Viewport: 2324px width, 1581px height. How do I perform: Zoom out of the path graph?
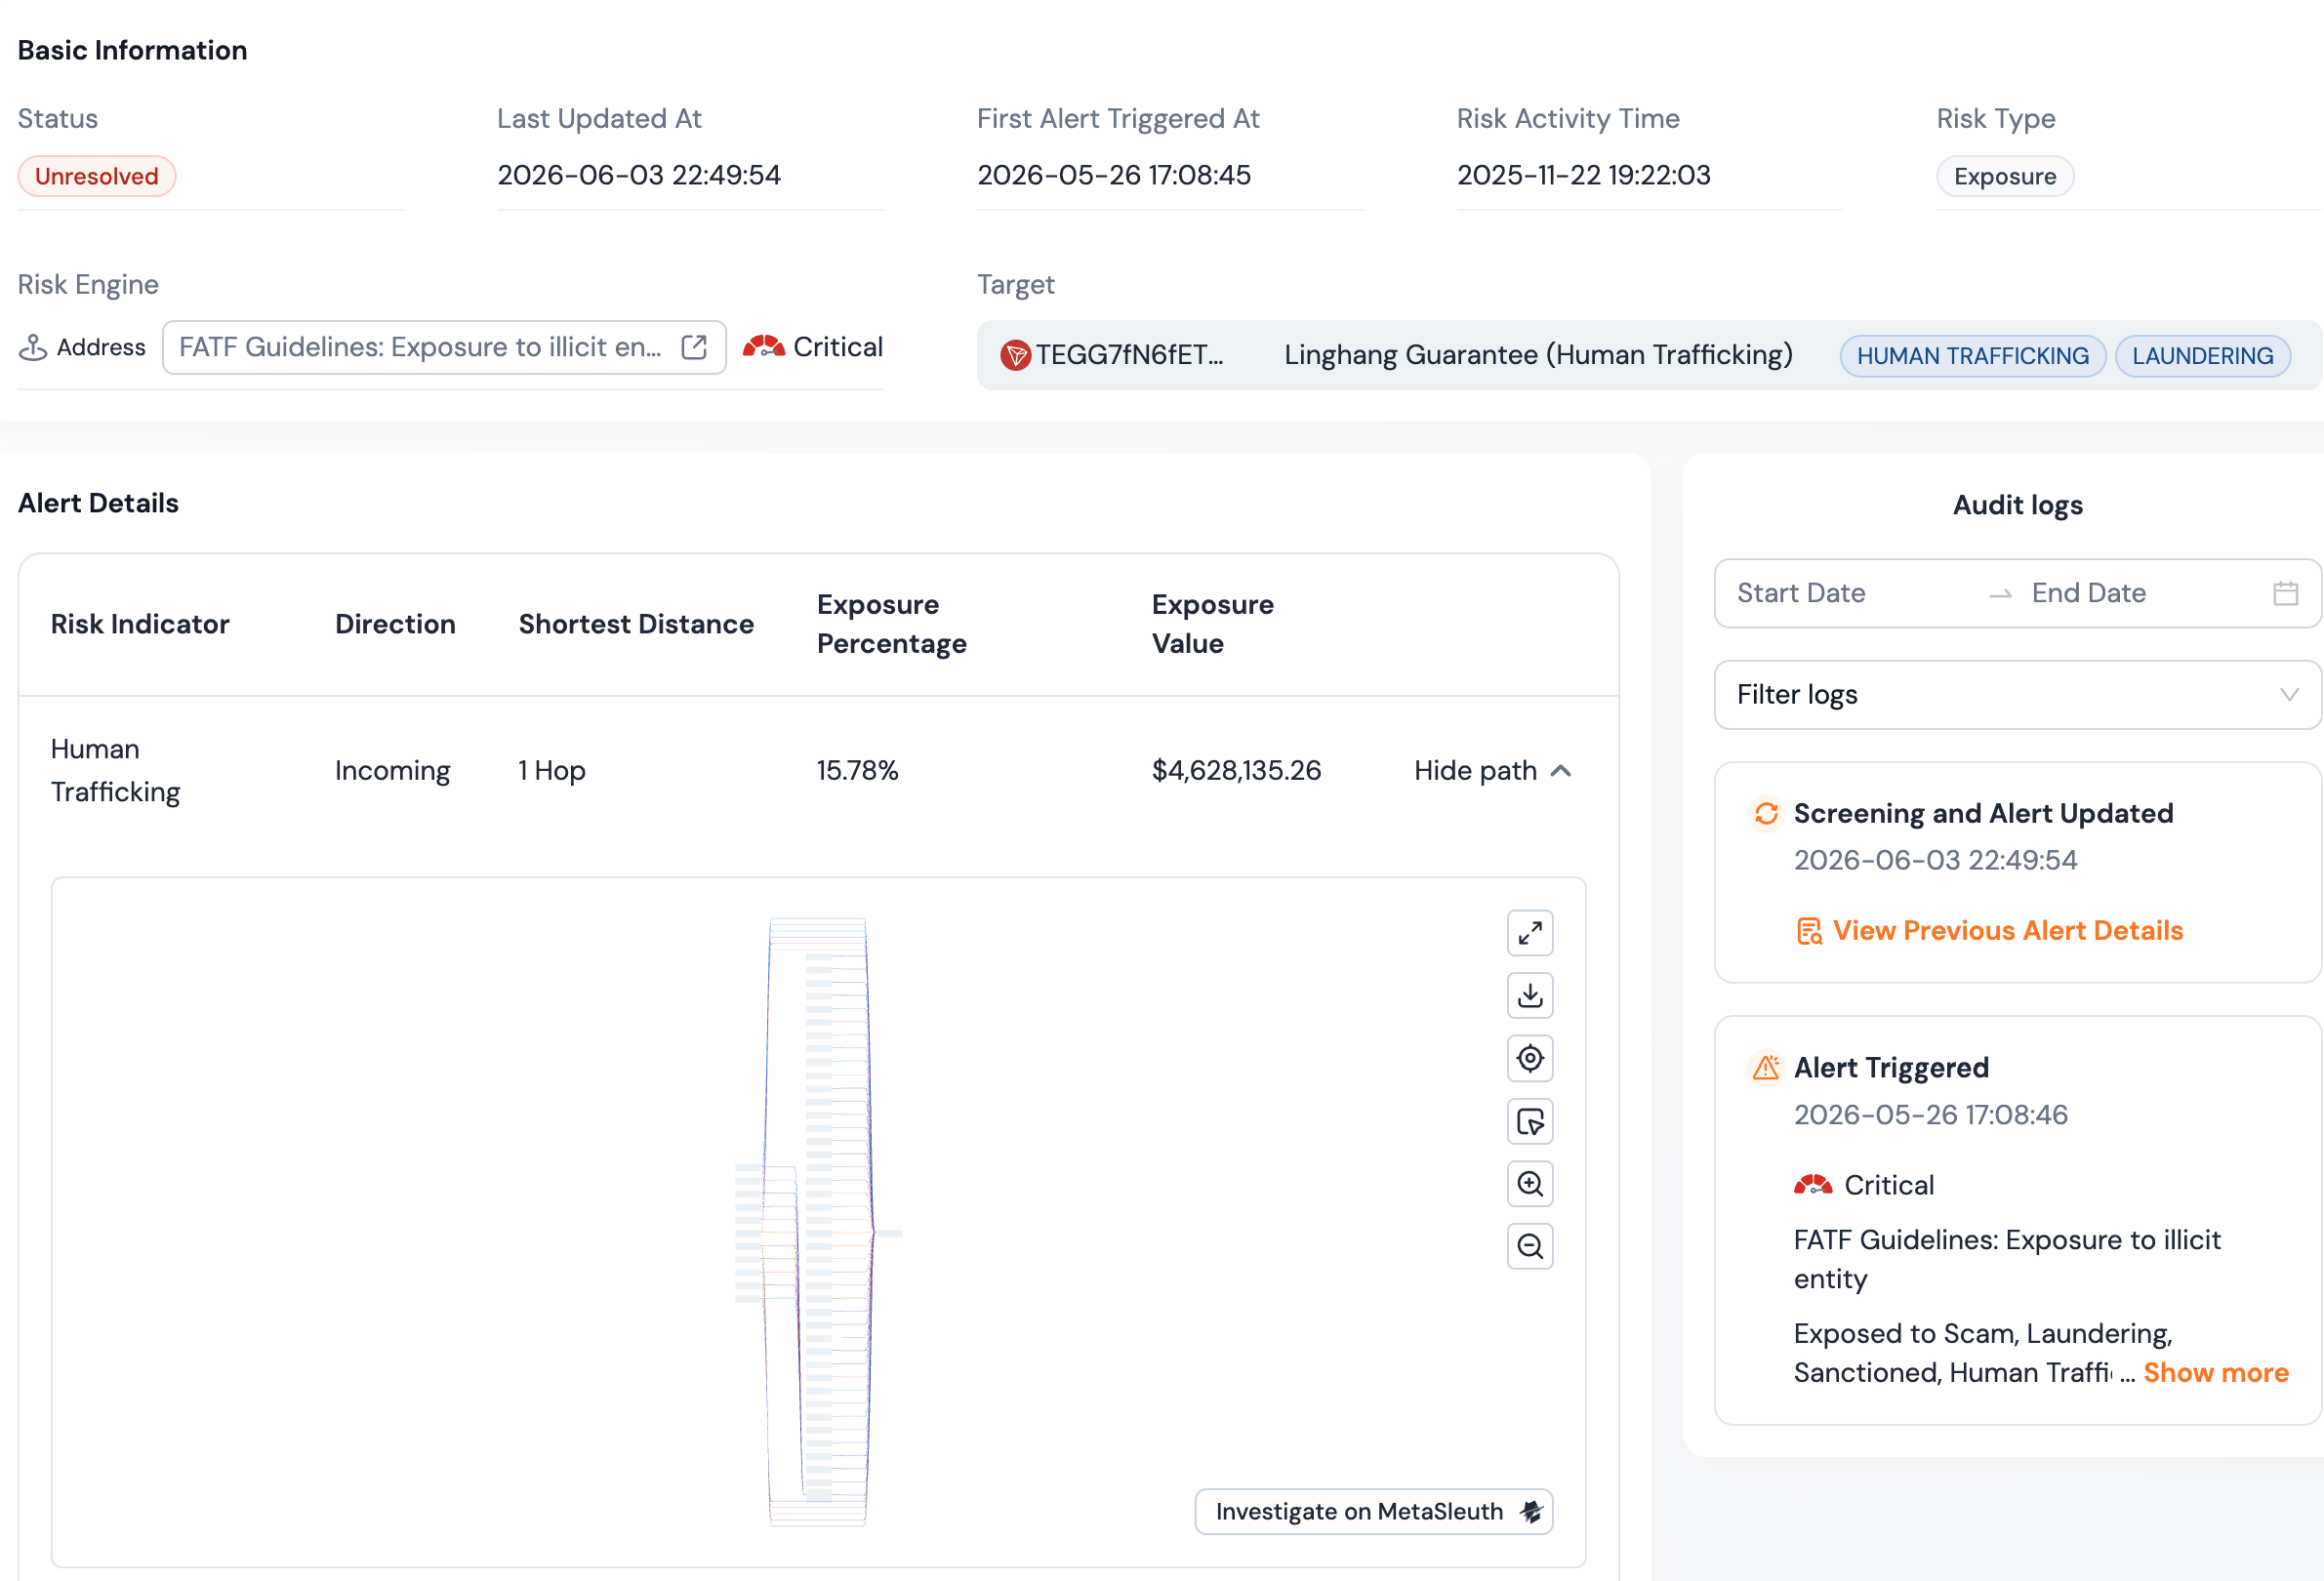point(1529,1246)
